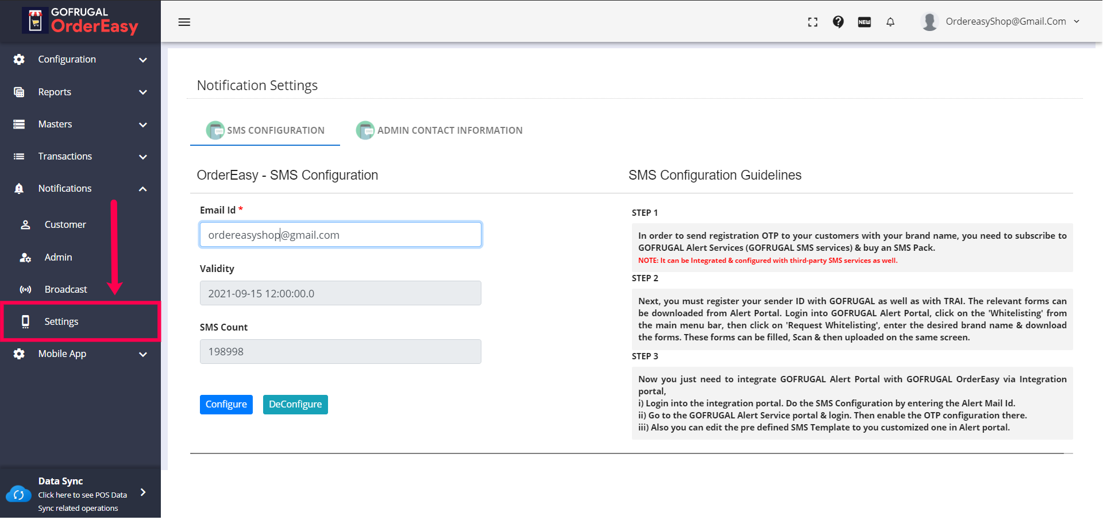Expand the Reports menu chevron
Image resolution: width=1103 pixels, height=520 pixels.
pyautogui.click(x=143, y=92)
